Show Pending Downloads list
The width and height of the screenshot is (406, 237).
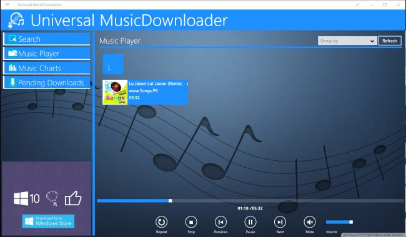(47, 82)
